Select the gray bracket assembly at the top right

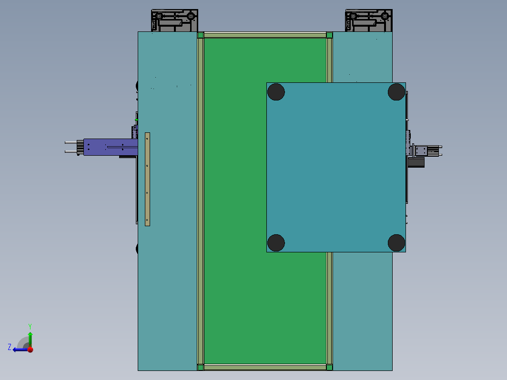click(x=369, y=20)
